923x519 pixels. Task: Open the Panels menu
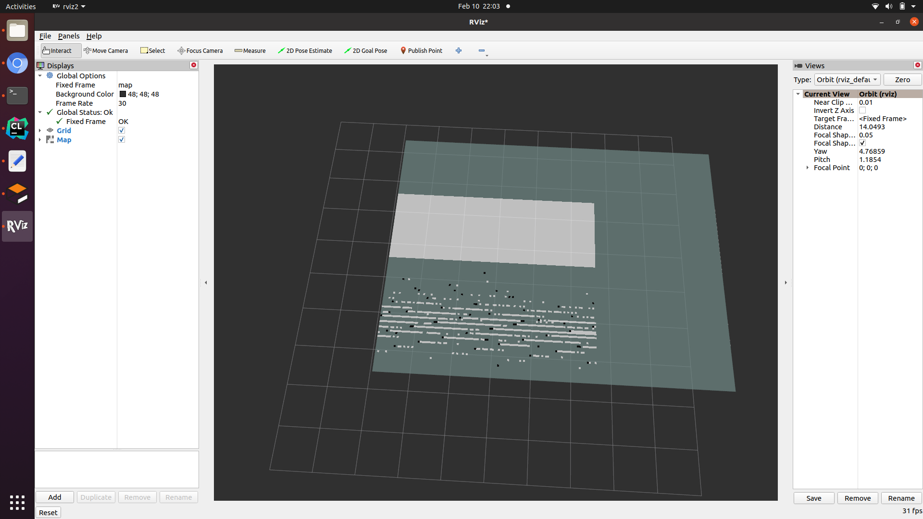click(x=69, y=36)
